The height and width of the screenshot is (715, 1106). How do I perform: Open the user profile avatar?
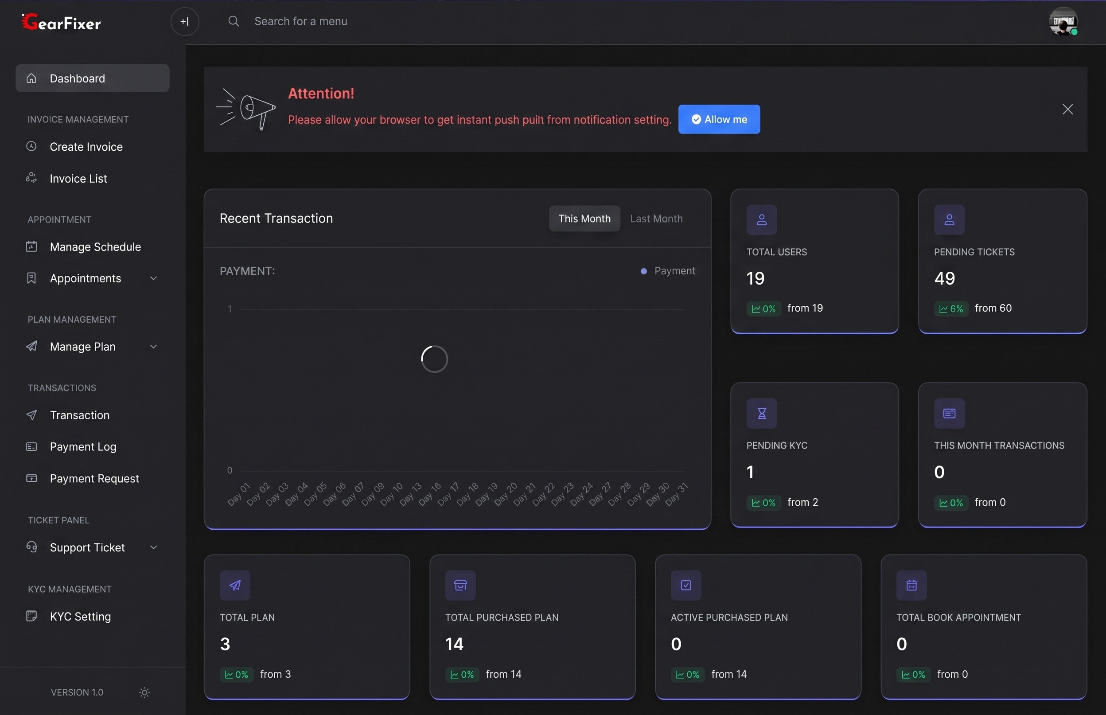point(1063,21)
